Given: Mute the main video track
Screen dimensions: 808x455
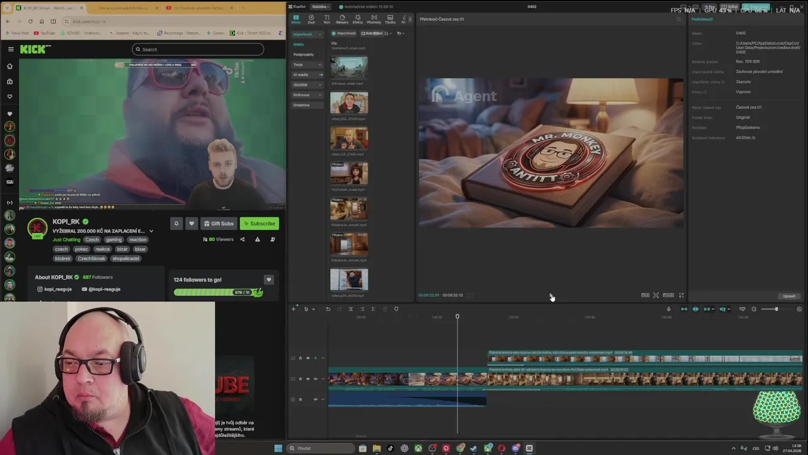Looking at the screenshot, I should pyautogui.click(x=315, y=379).
